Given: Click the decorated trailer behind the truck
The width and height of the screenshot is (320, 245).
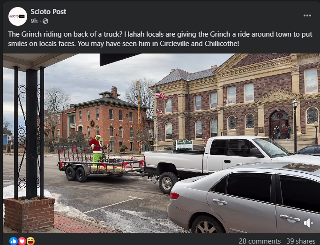Looking at the screenshot, I should coord(101,161).
